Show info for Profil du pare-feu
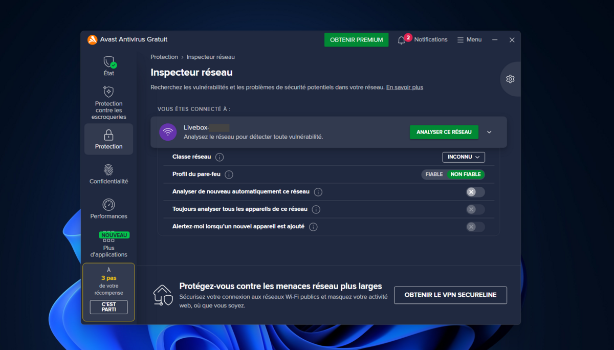Viewport: 614px width, 350px height. click(229, 174)
